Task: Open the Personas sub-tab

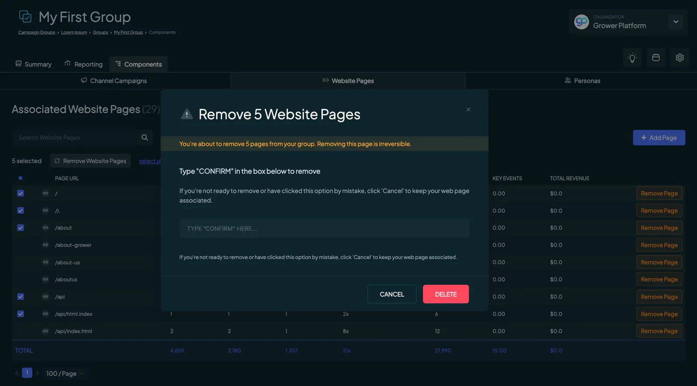Action: point(582,81)
